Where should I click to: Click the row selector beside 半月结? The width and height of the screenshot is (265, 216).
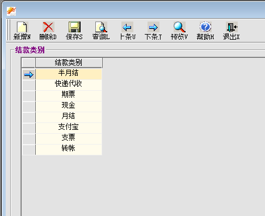coord(28,74)
